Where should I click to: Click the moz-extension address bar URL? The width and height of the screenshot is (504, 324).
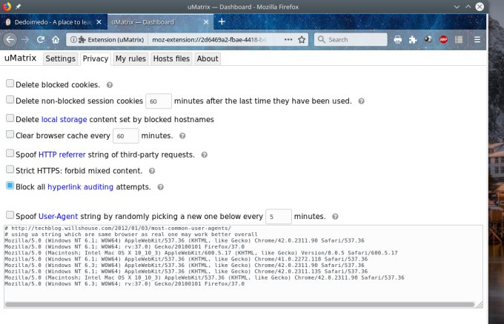[x=209, y=39]
